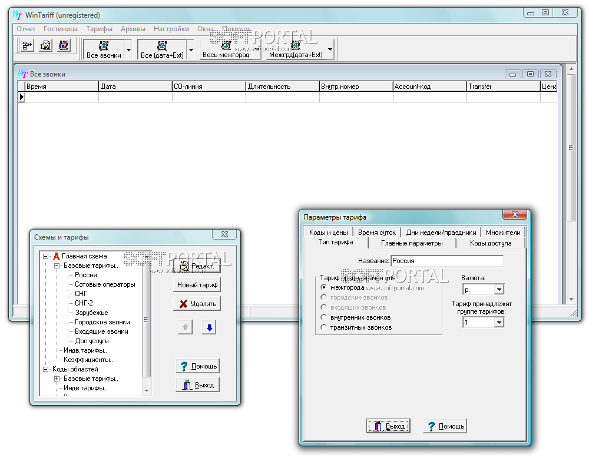
Task: Collapse the Базовые тарифы node under Главная схема
Action: point(57,265)
